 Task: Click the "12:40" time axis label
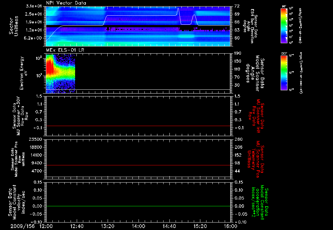pos(77,226)
